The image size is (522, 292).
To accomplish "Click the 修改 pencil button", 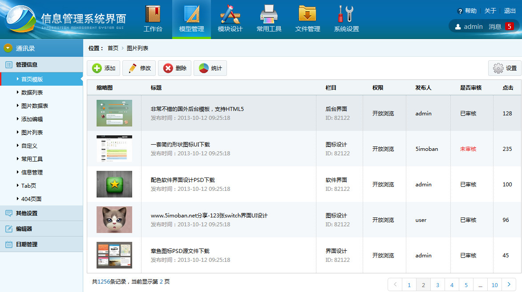I will tap(139, 68).
